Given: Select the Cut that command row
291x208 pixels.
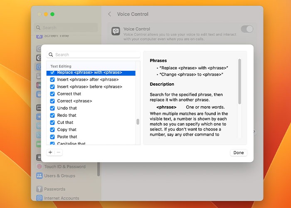Looking at the screenshot, I should [91, 122].
